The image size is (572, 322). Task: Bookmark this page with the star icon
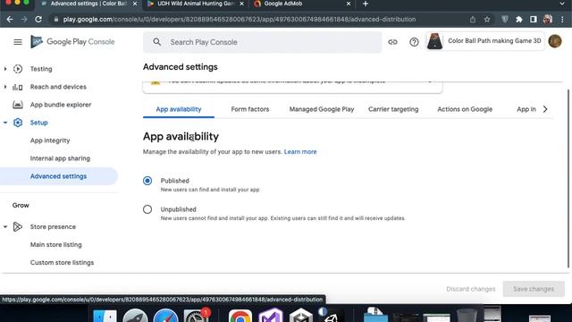tap(487, 20)
